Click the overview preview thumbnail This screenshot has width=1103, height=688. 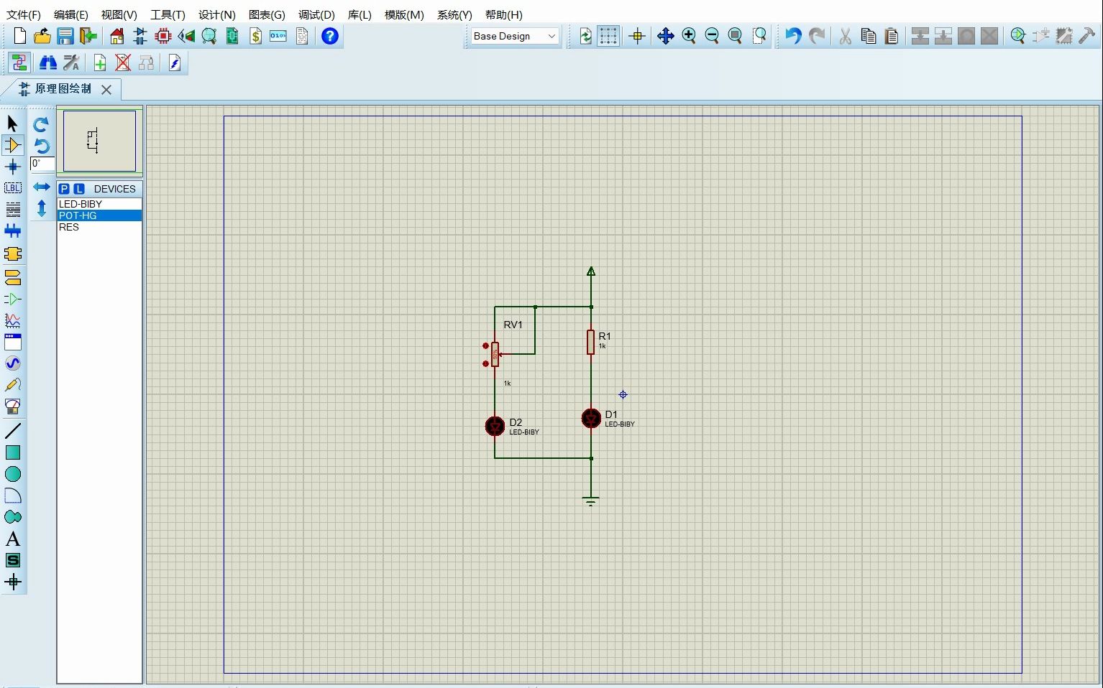[x=99, y=141]
